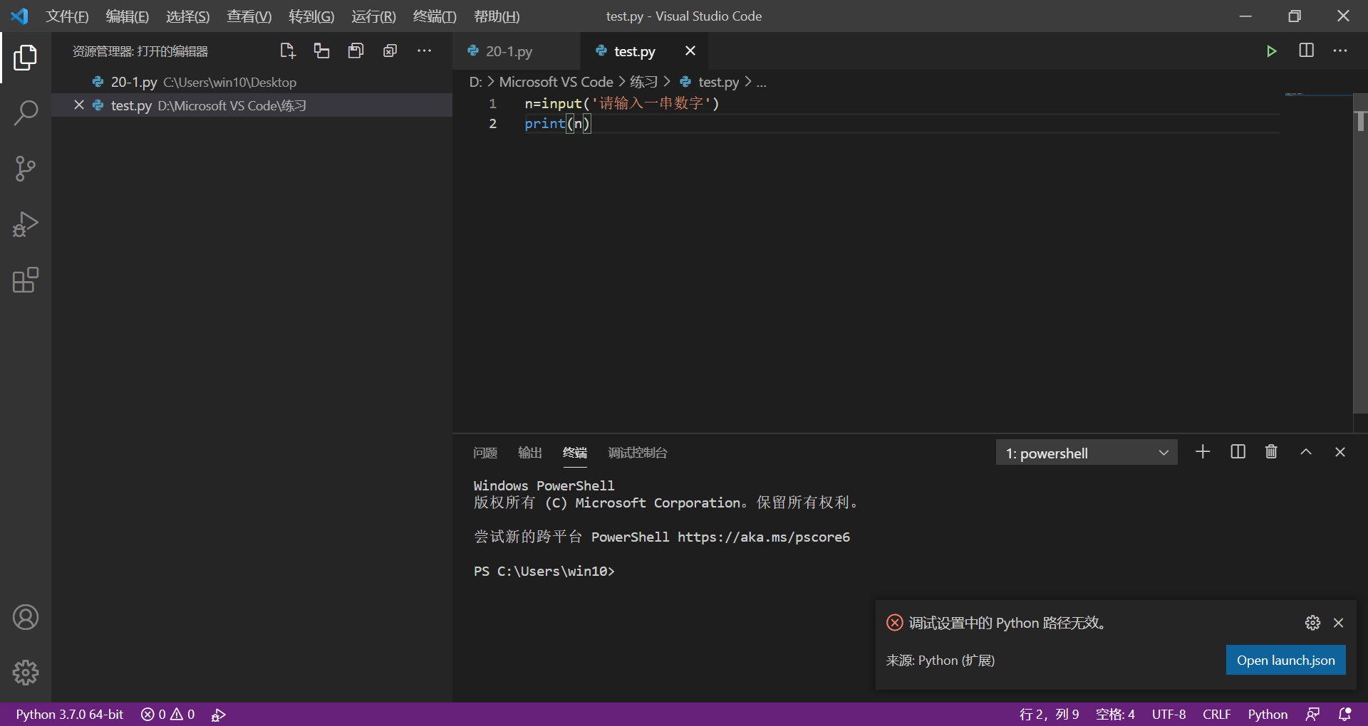Image resolution: width=1368 pixels, height=726 pixels.
Task: Click the Save All icon
Action: [356, 51]
